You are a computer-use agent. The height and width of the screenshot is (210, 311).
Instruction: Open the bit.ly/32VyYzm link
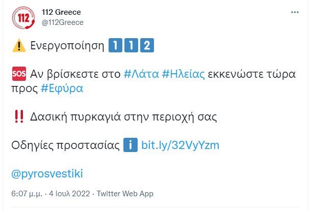(180, 145)
